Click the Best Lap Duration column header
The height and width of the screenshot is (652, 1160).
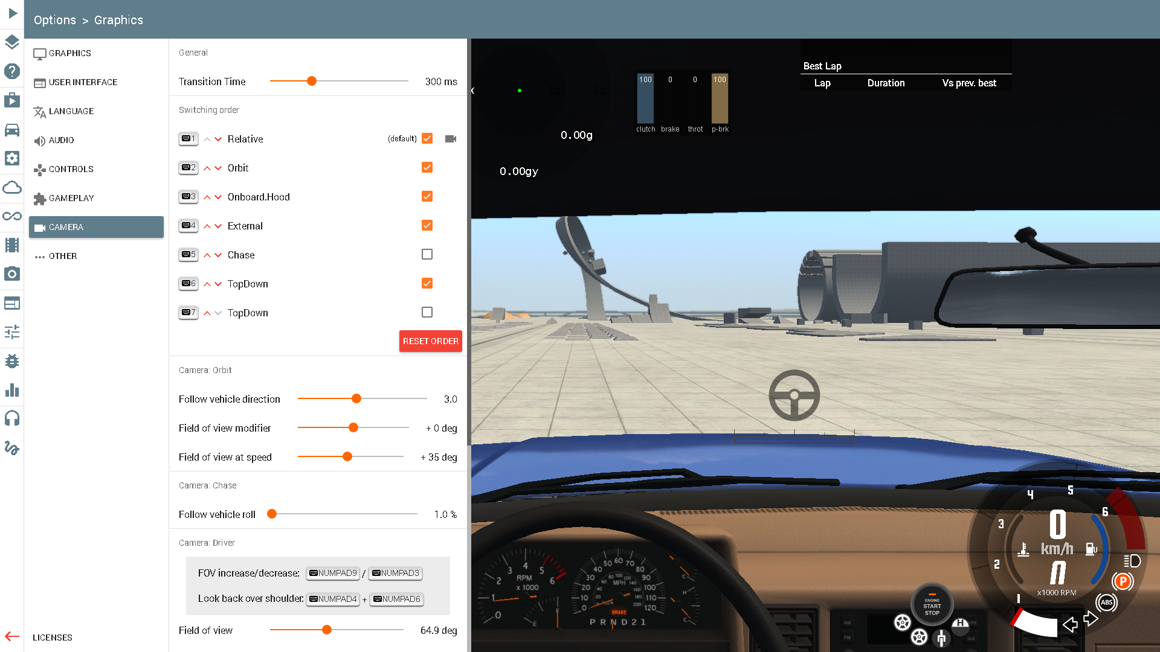click(x=886, y=83)
